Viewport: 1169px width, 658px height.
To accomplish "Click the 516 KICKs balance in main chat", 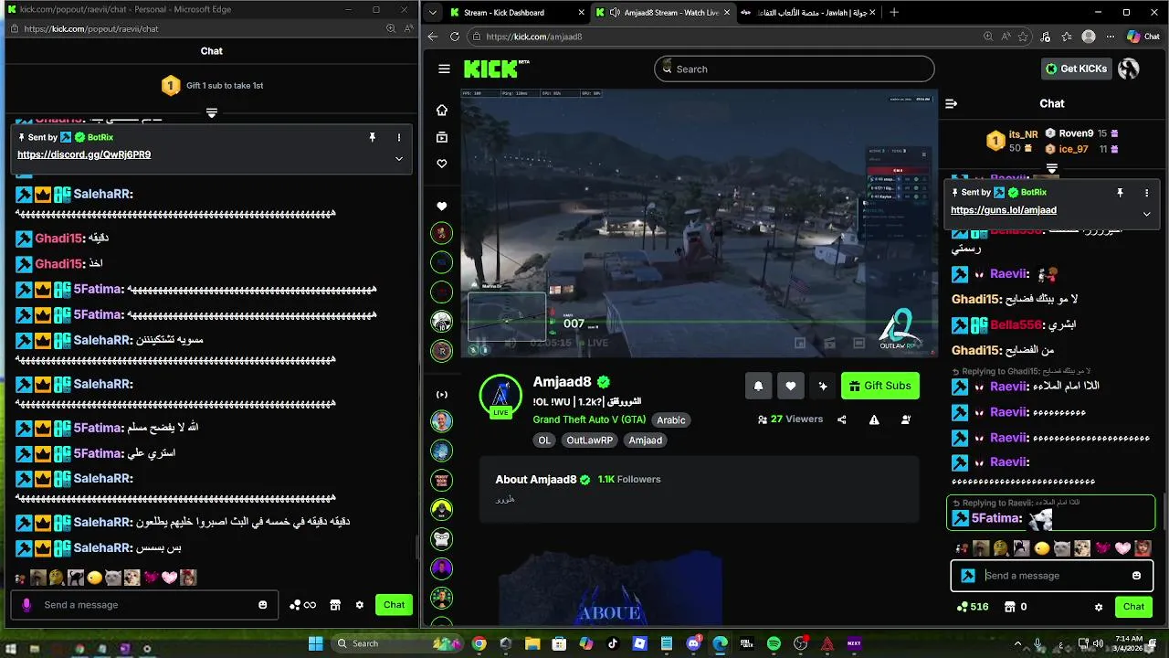I will 973,607.
